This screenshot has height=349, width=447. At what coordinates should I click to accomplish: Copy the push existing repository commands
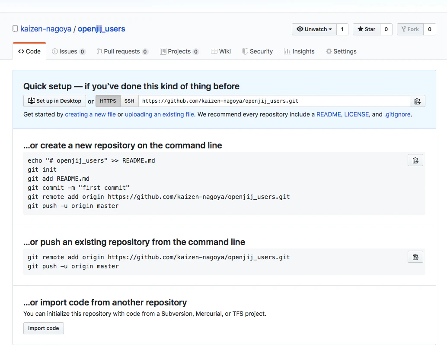(x=415, y=257)
